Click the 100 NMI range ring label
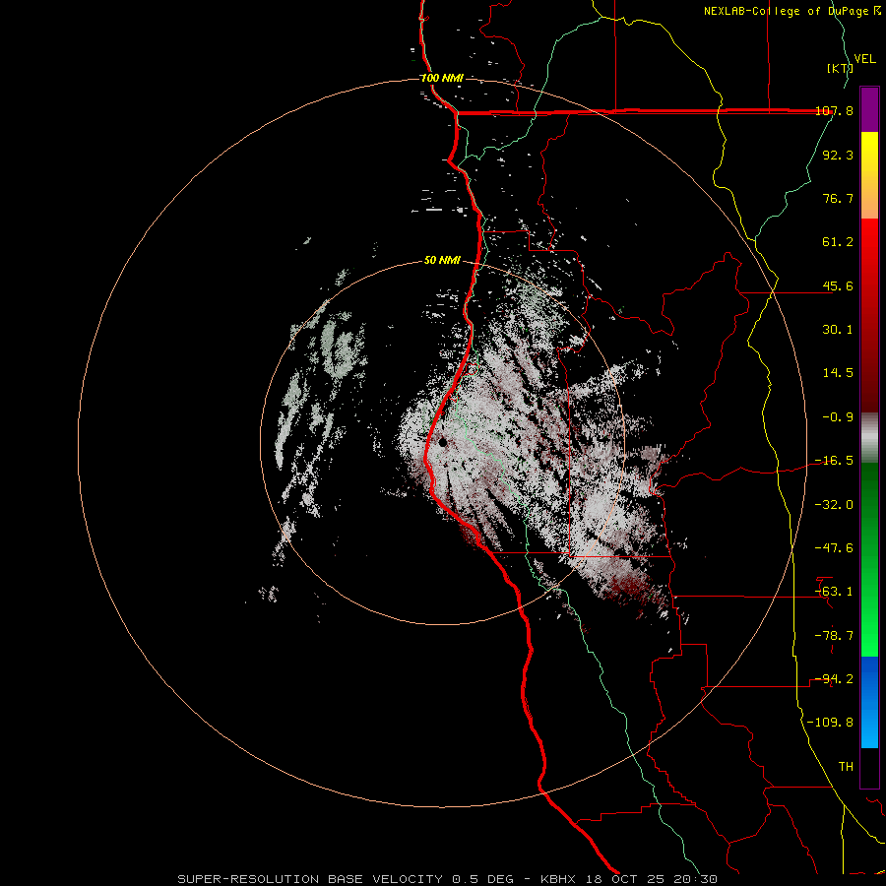The height and width of the screenshot is (886, 886). 442,78
